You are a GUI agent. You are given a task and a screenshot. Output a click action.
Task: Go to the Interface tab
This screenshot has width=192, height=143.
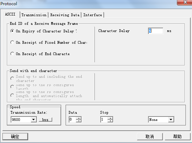coord(93,15)
